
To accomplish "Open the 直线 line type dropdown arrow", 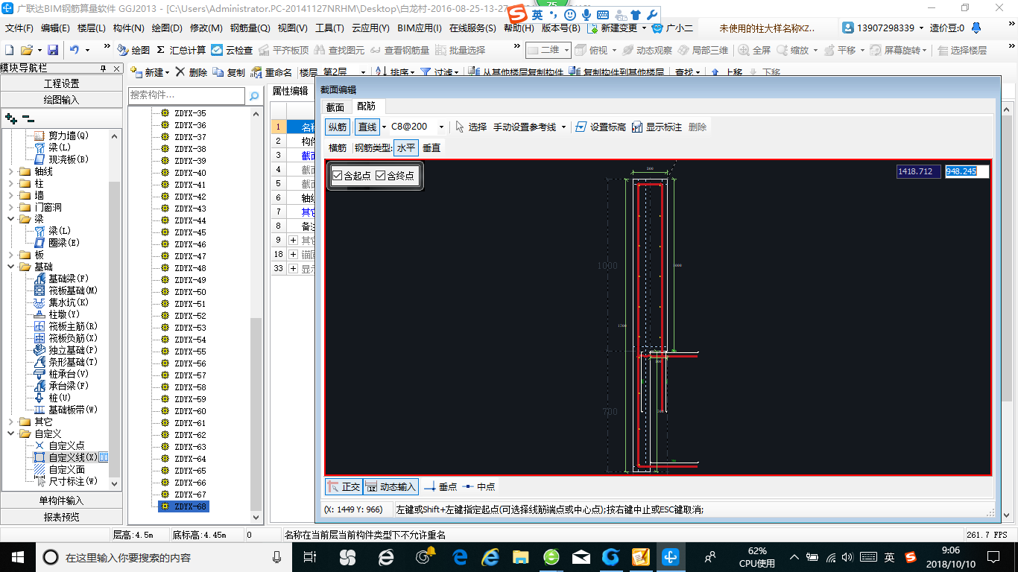I will coord(384,127).
